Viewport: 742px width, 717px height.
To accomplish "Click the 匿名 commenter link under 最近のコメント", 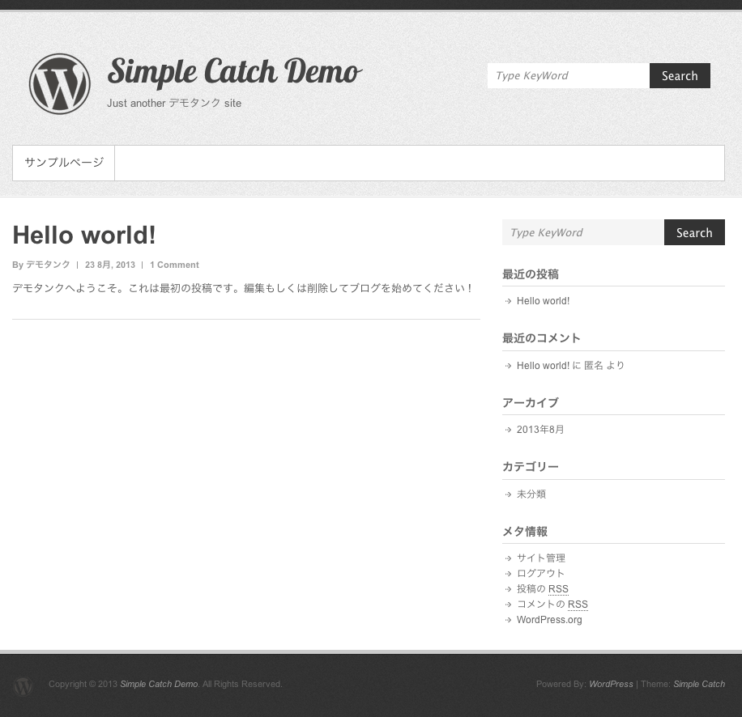I will 594,365.
